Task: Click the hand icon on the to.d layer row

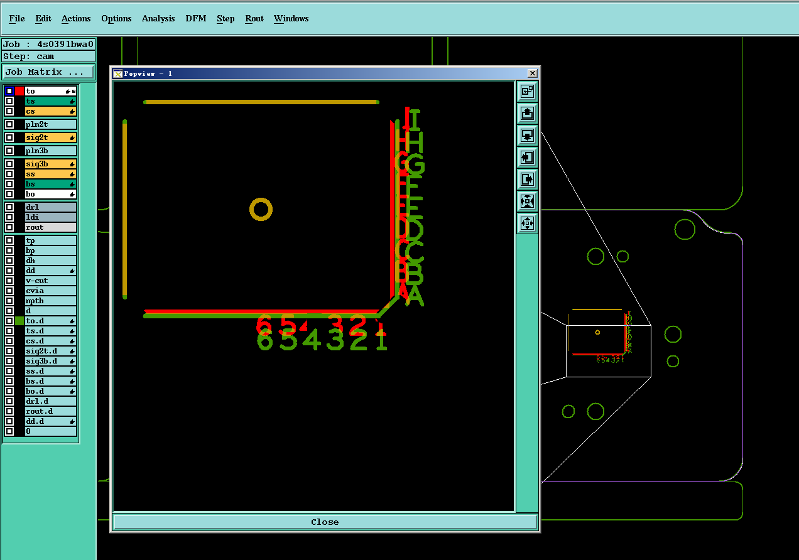Action: click(72, 321)
